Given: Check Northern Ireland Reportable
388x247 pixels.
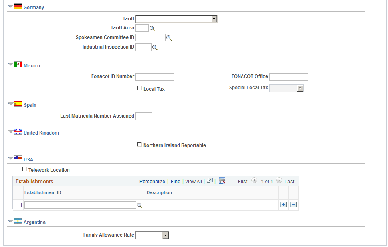Looking at the screenshot, I should click(139, 144).
